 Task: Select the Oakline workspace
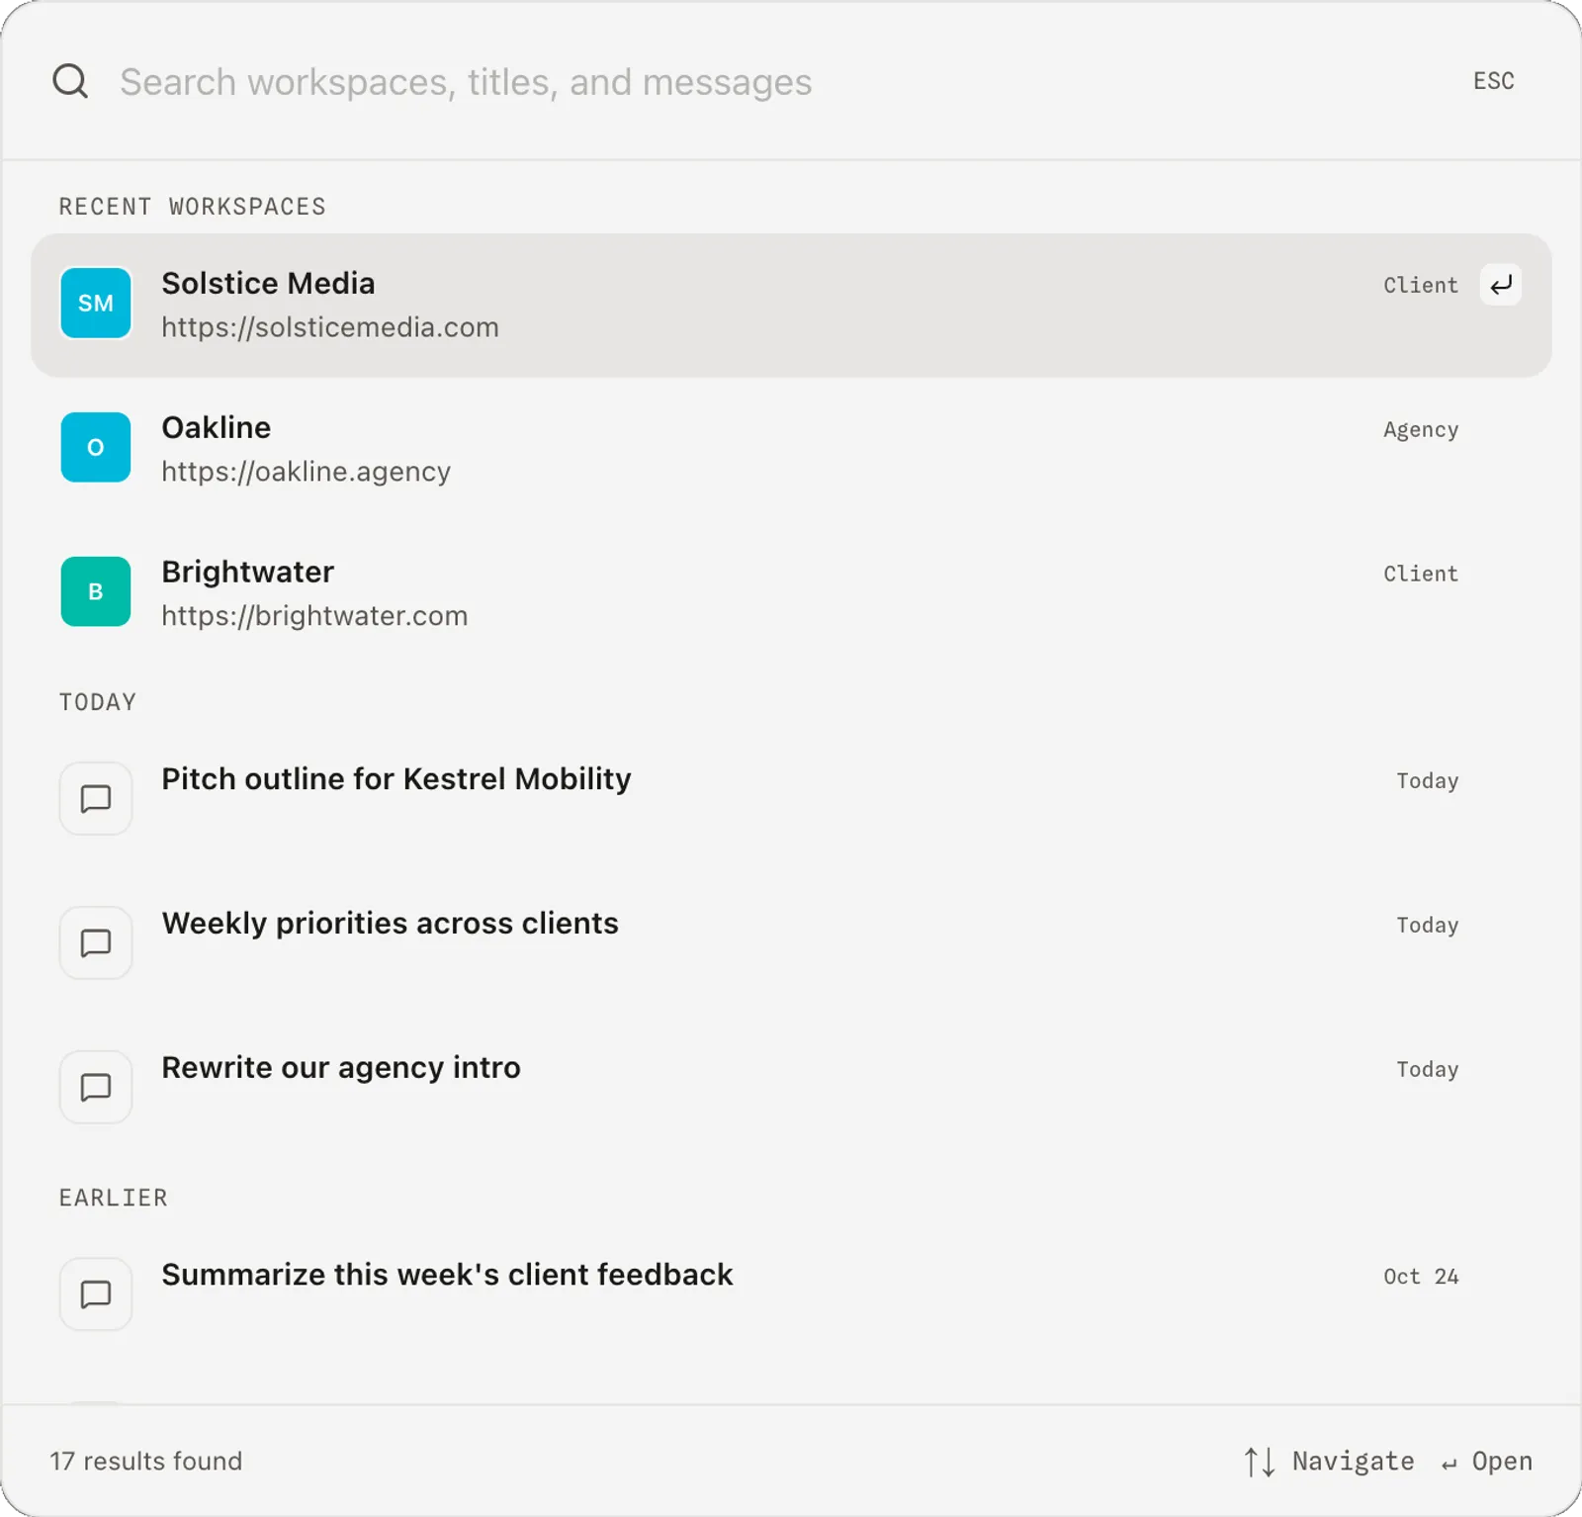pos(791,449)
